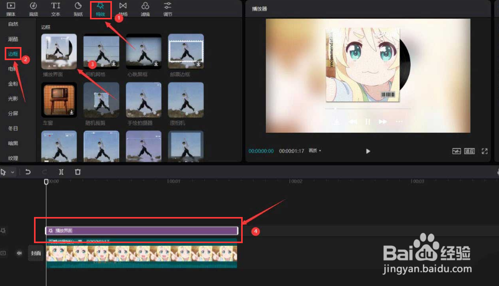The height and width of the screenshot is (286, 499).
Task: Click the 封面 cover button
Action: [x=36, y=253]
